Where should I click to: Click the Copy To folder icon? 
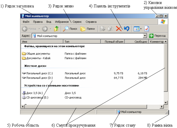(x=110, y=29)
